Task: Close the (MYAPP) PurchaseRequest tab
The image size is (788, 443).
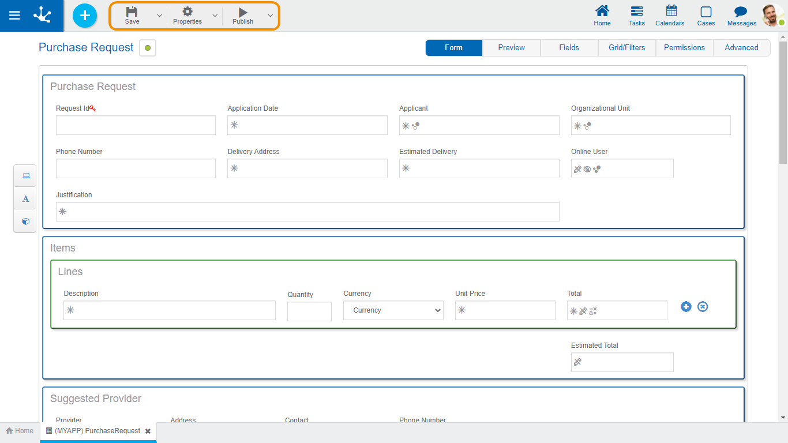Action: tap(148, 431)
